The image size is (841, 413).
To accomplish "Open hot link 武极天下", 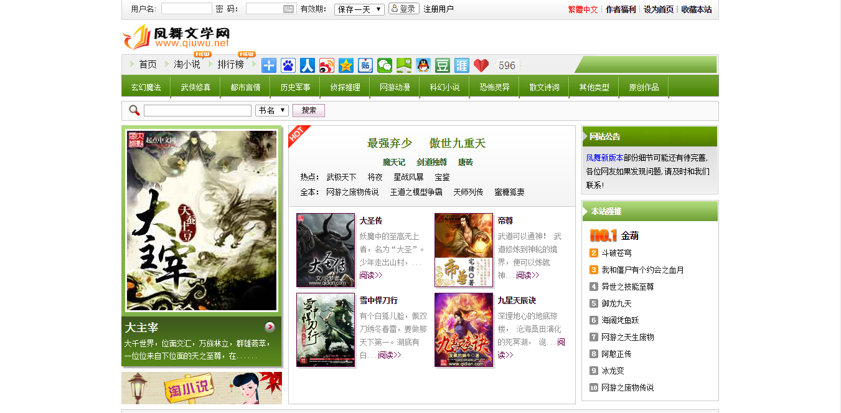I will pyautogui.click(x=342, y=177).
